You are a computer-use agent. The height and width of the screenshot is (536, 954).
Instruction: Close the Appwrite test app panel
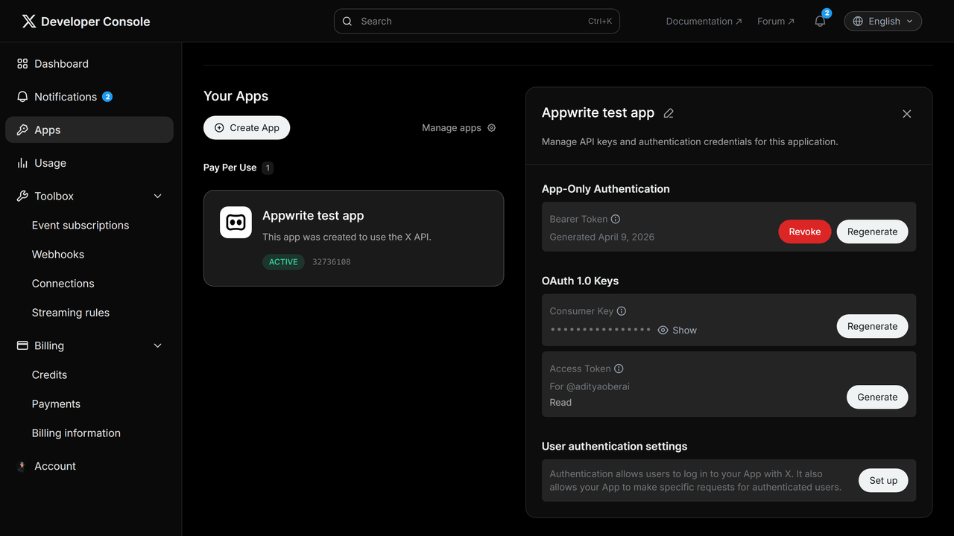(x=906, y=114)
